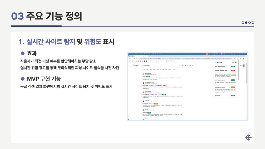Click the bookmark star in address bar

235,59
